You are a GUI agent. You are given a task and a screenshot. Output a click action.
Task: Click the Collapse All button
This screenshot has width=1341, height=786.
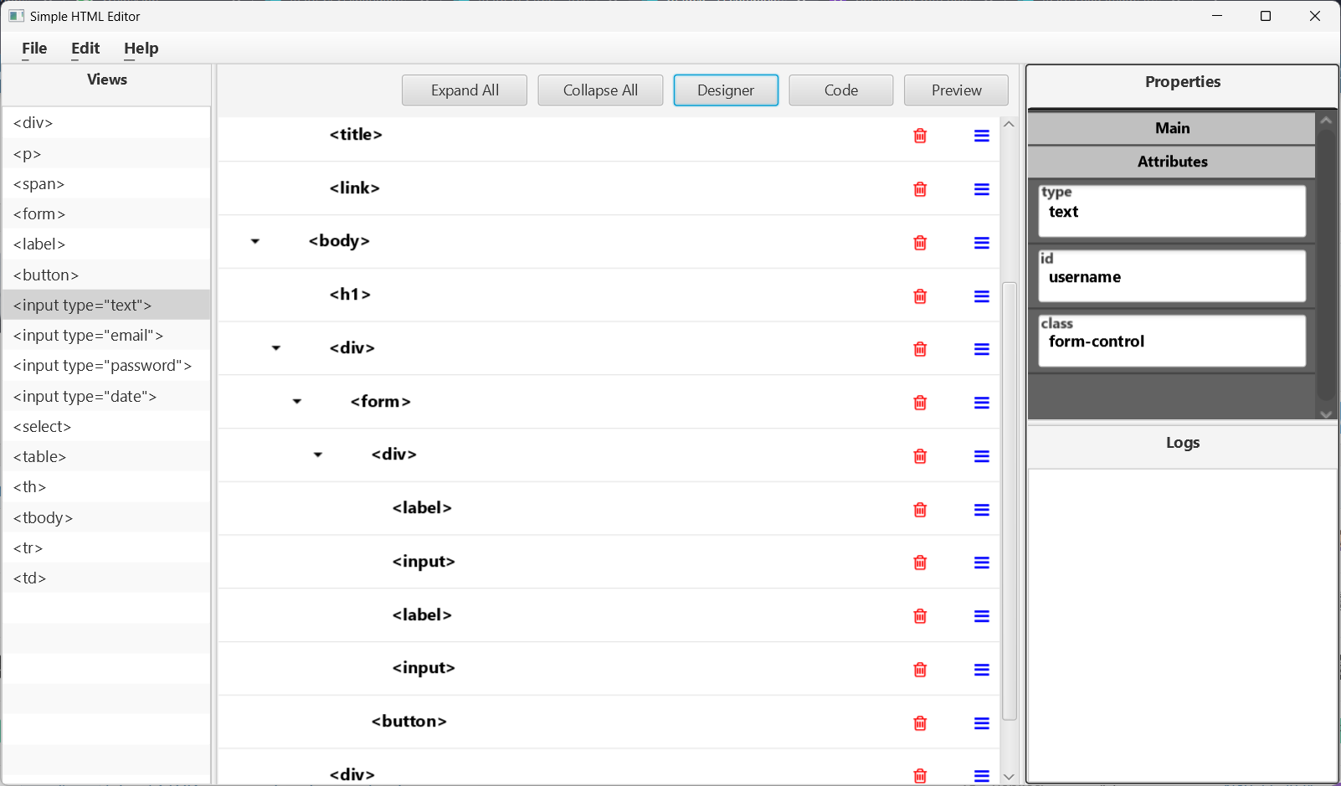pos(600,90)
